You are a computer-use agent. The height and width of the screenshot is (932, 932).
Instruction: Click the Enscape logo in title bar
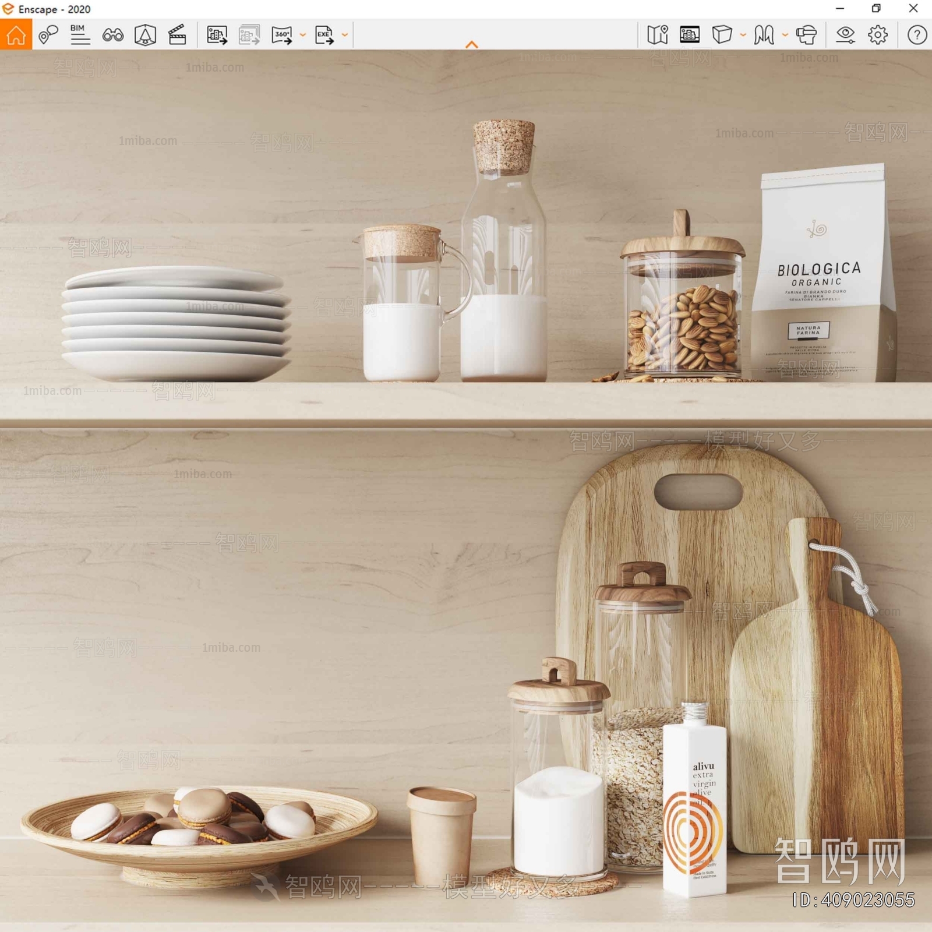[x=8, y=9]
